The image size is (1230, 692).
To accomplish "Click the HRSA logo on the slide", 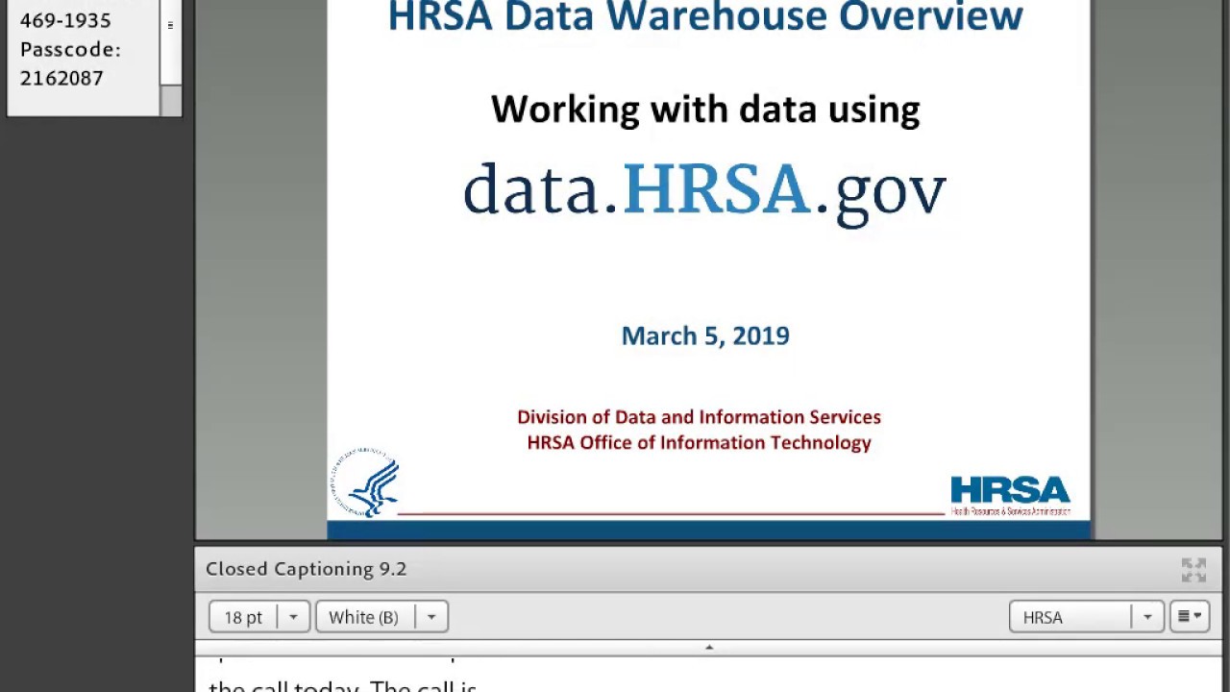I will (1010, 495).
